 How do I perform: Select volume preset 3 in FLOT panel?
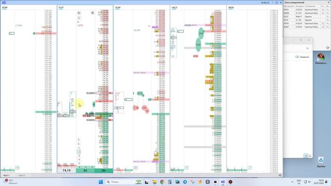point(79,156)
